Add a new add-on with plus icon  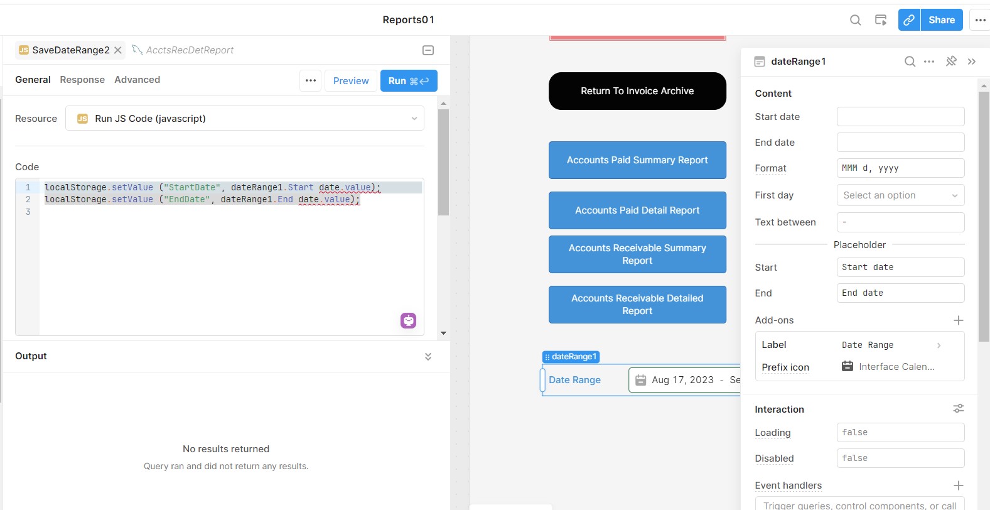pos(958,320)
